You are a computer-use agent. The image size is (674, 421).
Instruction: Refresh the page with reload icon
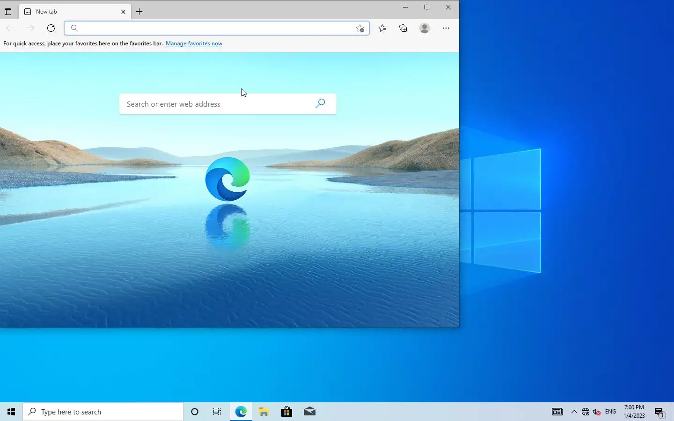51,28
